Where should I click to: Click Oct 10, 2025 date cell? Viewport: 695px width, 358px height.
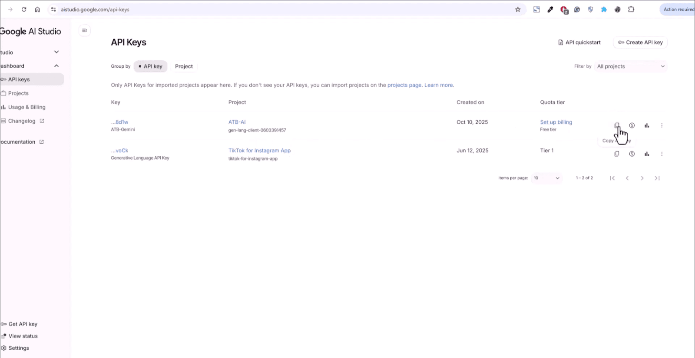tap(472, 122)
